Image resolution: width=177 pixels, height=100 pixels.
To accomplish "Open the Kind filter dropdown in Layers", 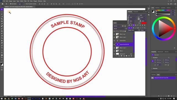I will tap(117, 26).
